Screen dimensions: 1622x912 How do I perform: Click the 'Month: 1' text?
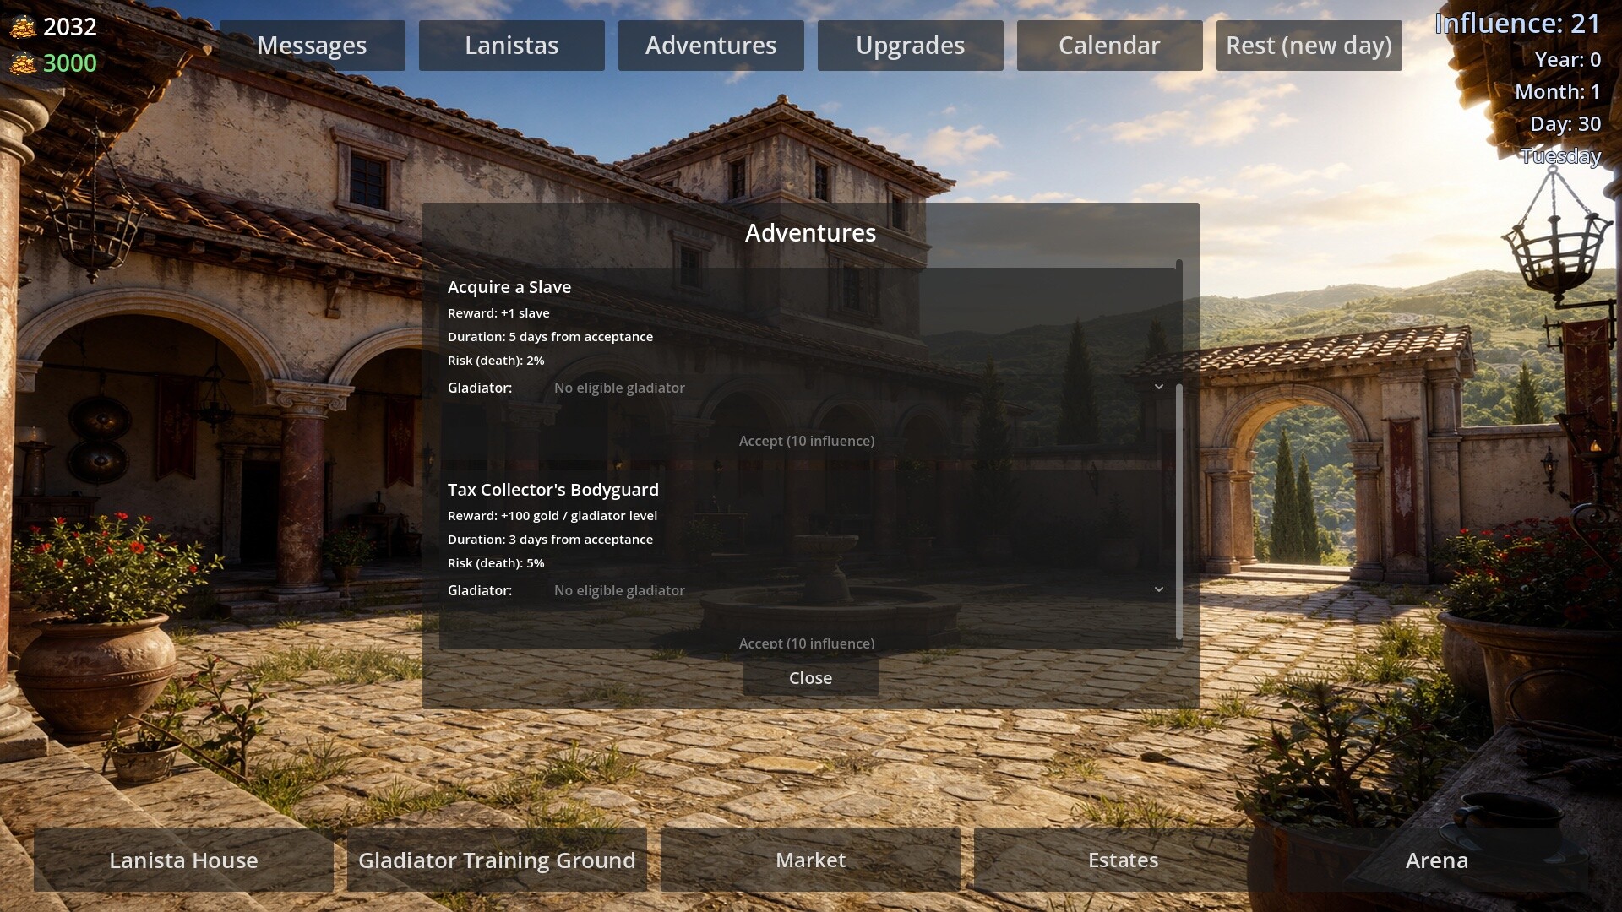coord(1558,92)
